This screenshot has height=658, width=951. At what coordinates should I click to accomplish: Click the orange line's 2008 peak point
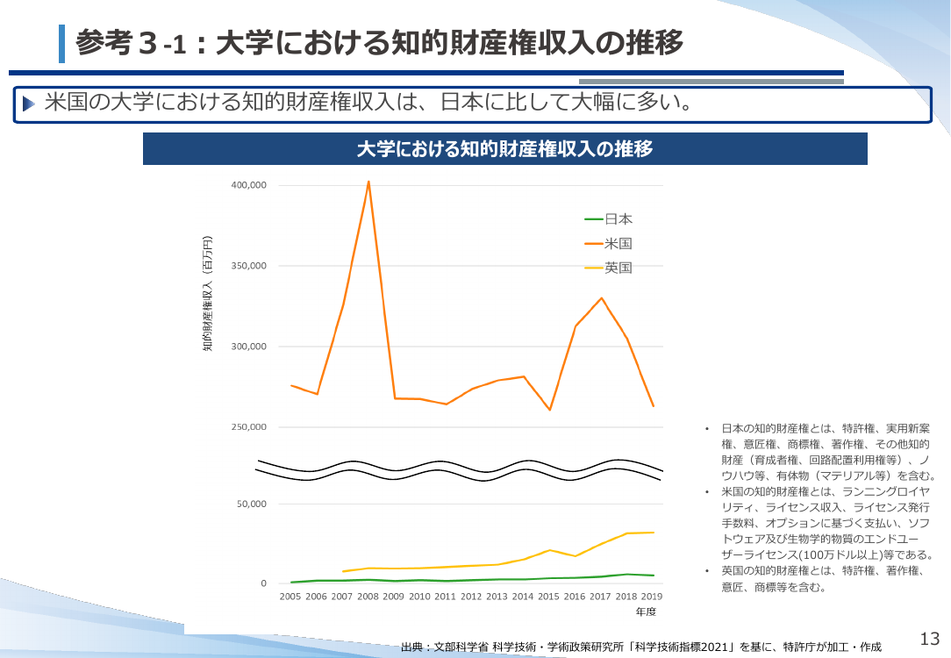(x=368, y=182)
